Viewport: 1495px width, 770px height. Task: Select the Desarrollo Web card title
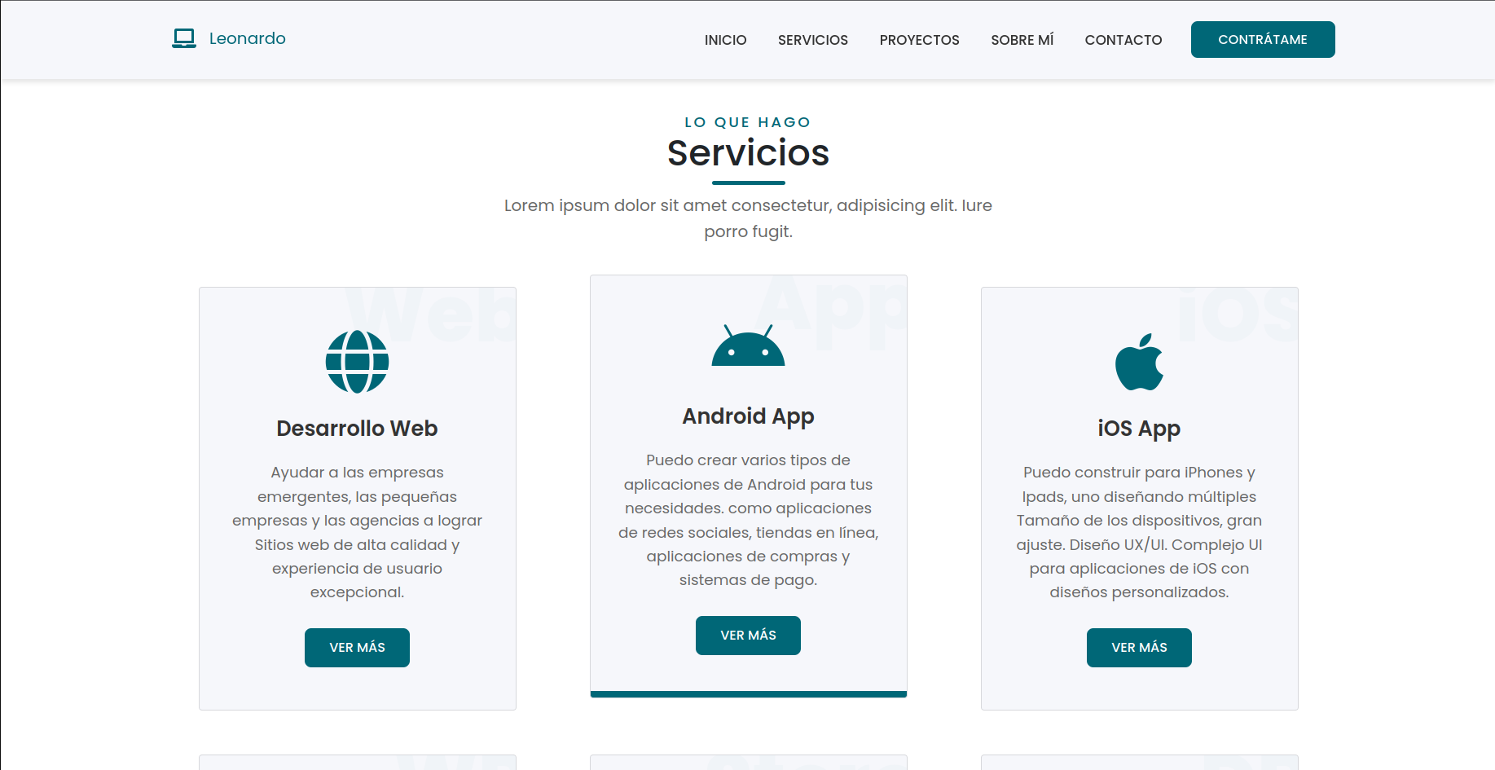tap(357, 429)
